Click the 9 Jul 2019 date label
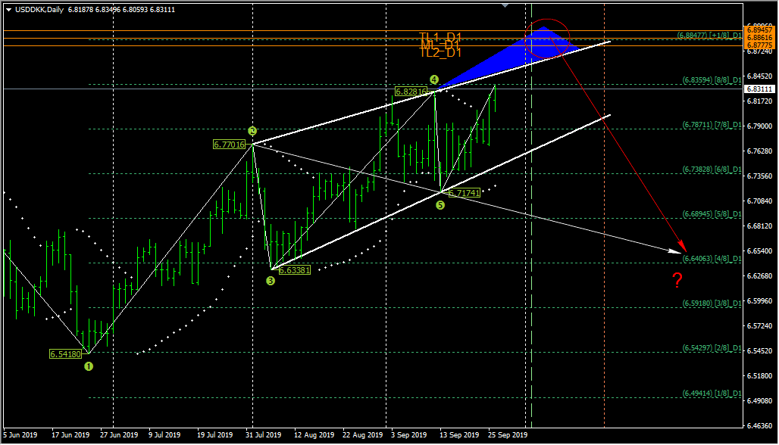 164,434
